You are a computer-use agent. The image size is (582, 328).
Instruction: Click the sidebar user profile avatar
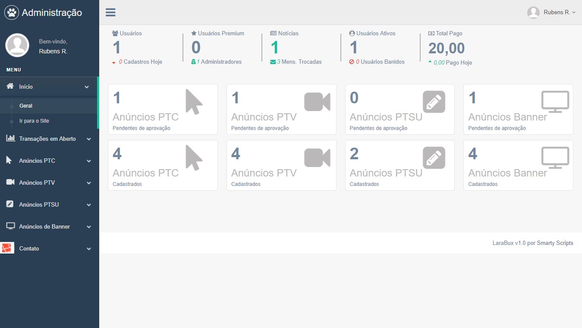coord(17,45)
